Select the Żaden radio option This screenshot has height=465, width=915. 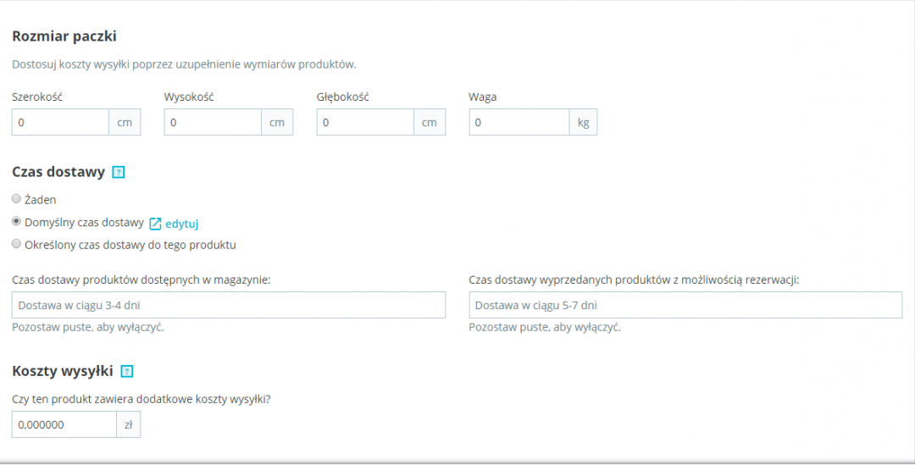[x=17, y=199]
